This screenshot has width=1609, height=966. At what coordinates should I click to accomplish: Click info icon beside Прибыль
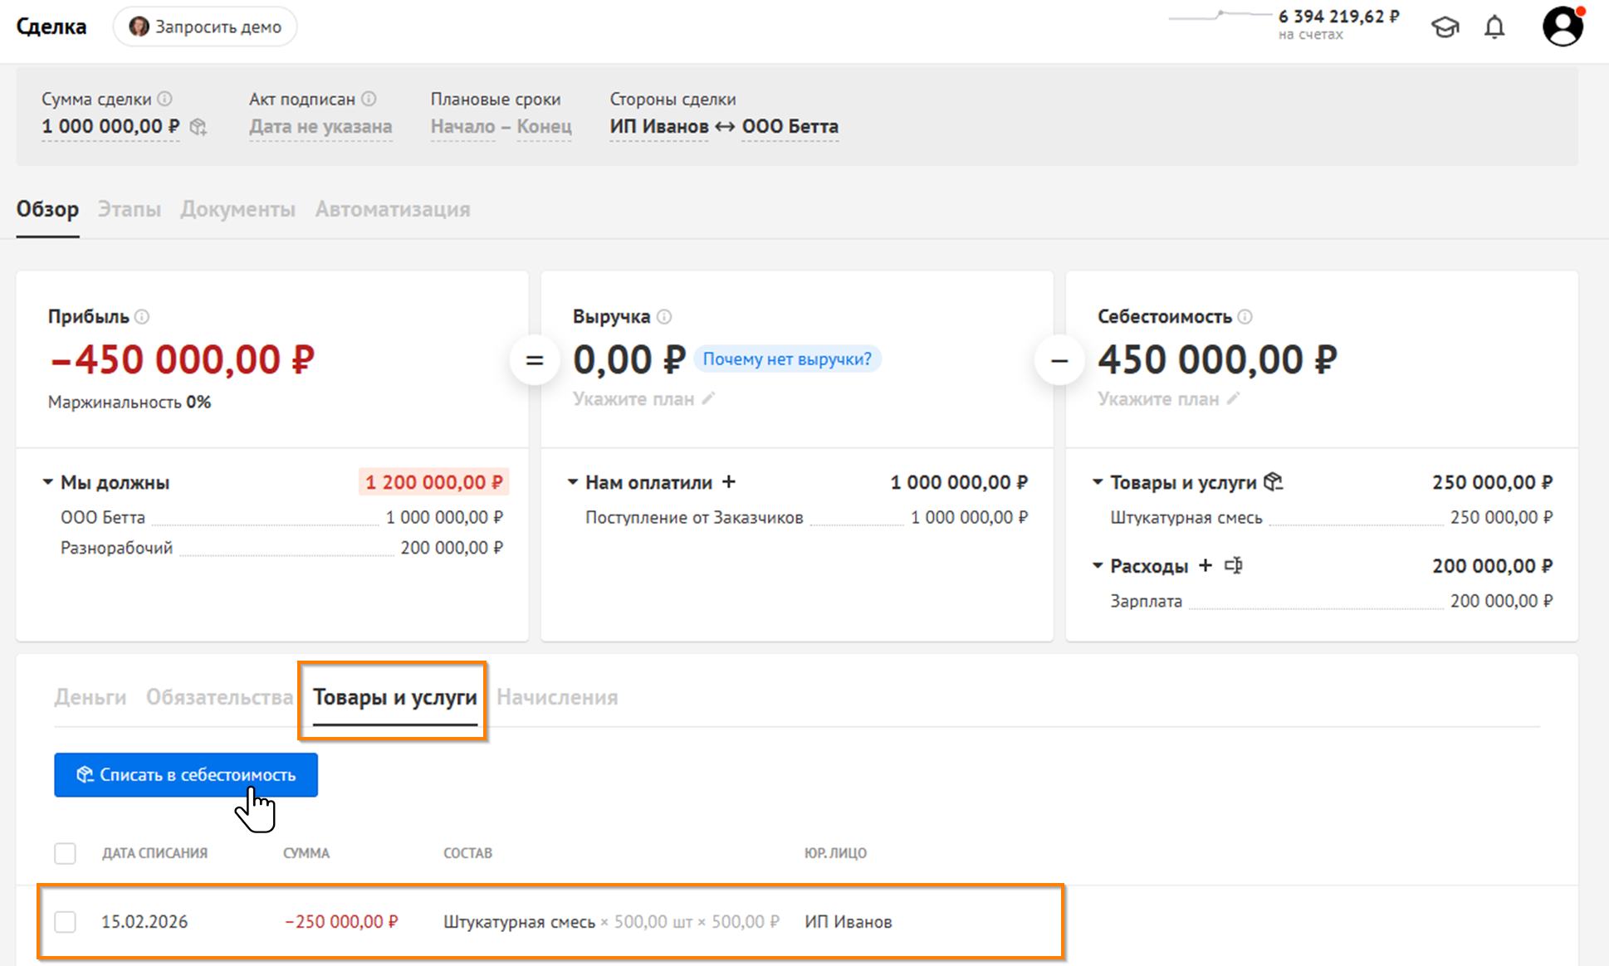click(x=143, y=317)
